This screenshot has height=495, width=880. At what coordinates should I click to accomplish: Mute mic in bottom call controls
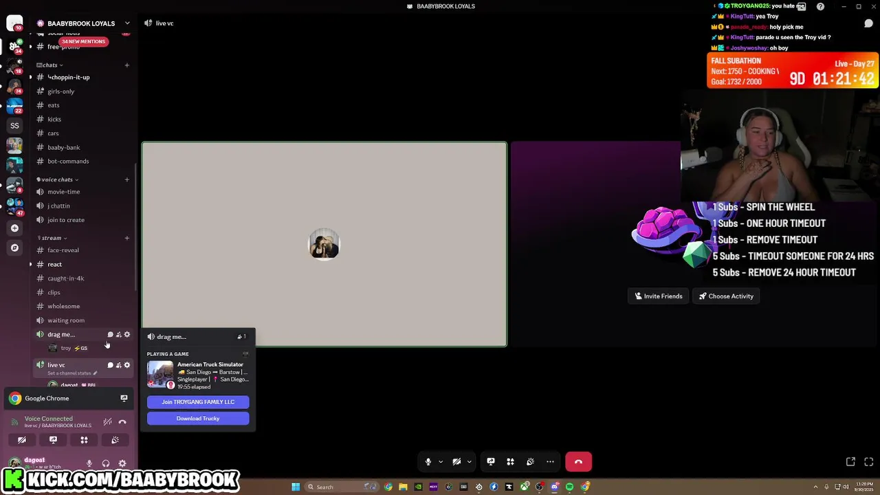pos(428,462)
